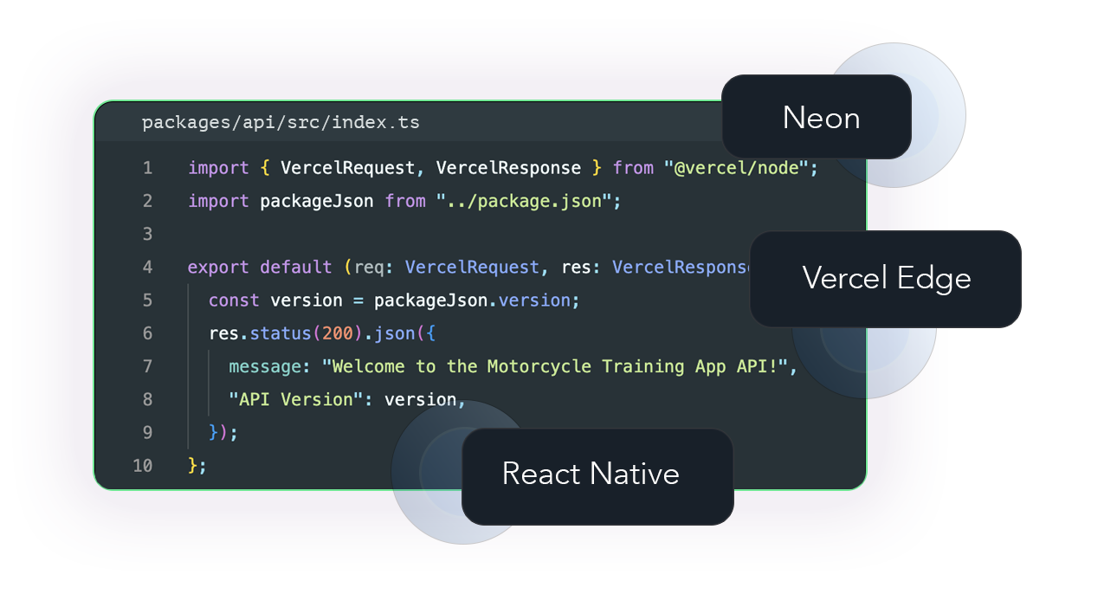The height and width of the screenshot is (594, 1117).
Task: Open the packages/api/src/index.ts file tab
Action: pos(281,122)
